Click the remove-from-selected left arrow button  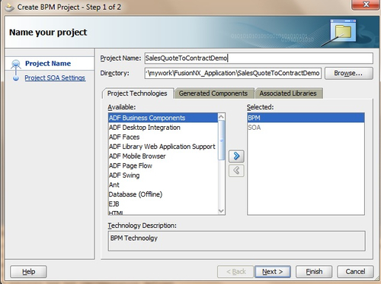pos(236,170)
